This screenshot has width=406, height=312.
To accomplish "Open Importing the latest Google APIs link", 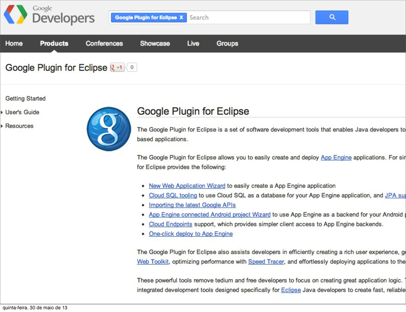I will pyautogui.click(x=192, y=205).
